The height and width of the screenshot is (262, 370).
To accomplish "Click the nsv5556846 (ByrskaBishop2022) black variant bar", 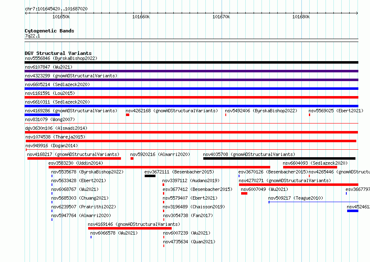I will pyautogui.click(x=191, y=62).
